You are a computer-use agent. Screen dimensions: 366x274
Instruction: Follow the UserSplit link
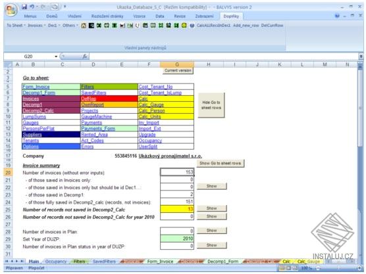148,147
